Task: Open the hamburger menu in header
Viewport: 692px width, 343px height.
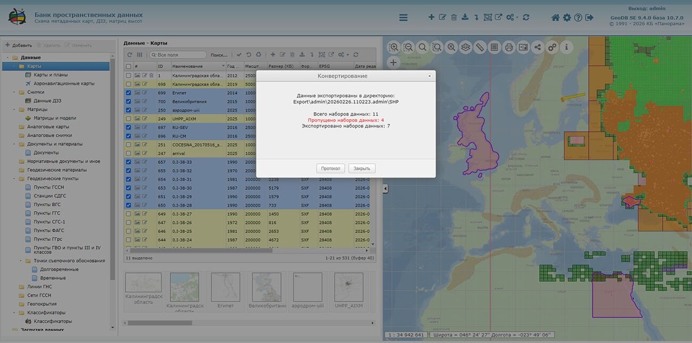Action: 403,18
